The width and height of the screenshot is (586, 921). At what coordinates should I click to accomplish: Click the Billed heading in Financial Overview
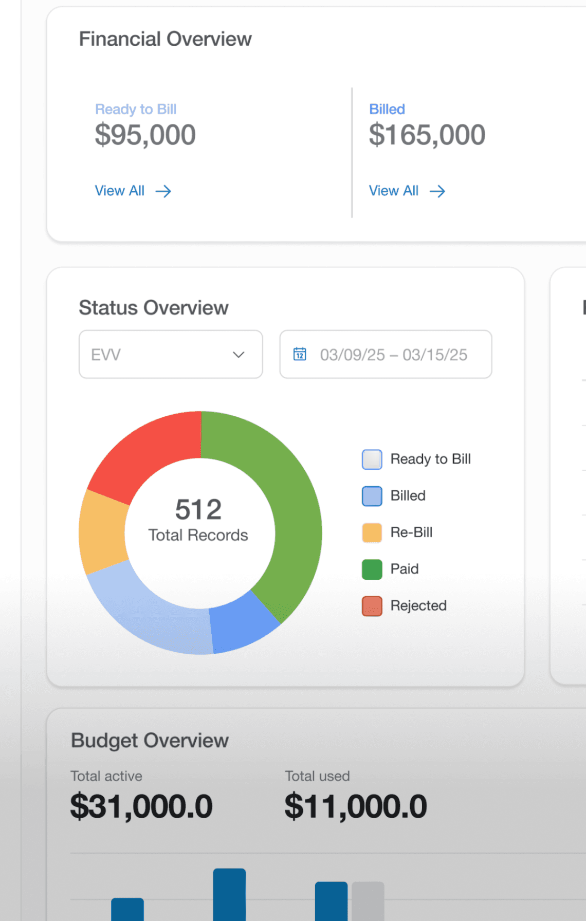pos(387,109)
